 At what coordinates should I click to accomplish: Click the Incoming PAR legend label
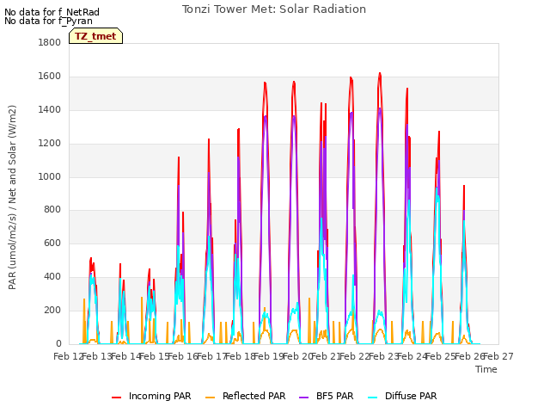click(x=160, y=396)
